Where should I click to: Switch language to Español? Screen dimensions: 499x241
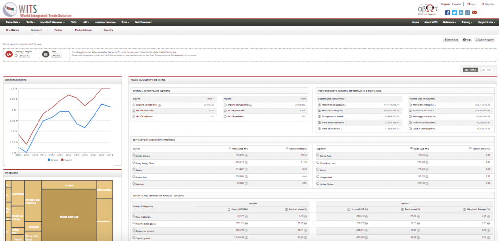tap(456, 4)
